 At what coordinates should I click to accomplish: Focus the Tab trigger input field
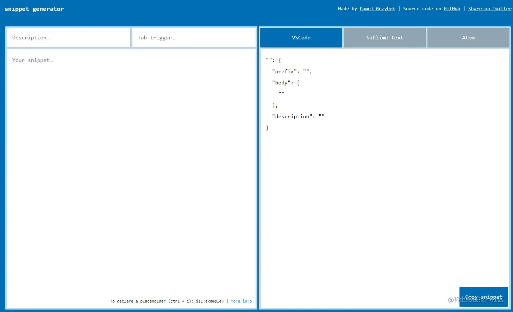pos(194,38)
